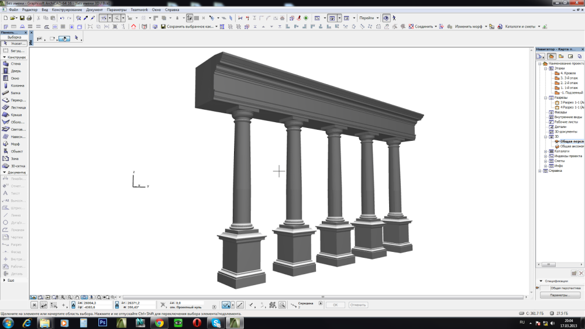Screen dimensions: 585x329
Task: Click the pipette (pick up parameters) icon
Action: (86, 18)
